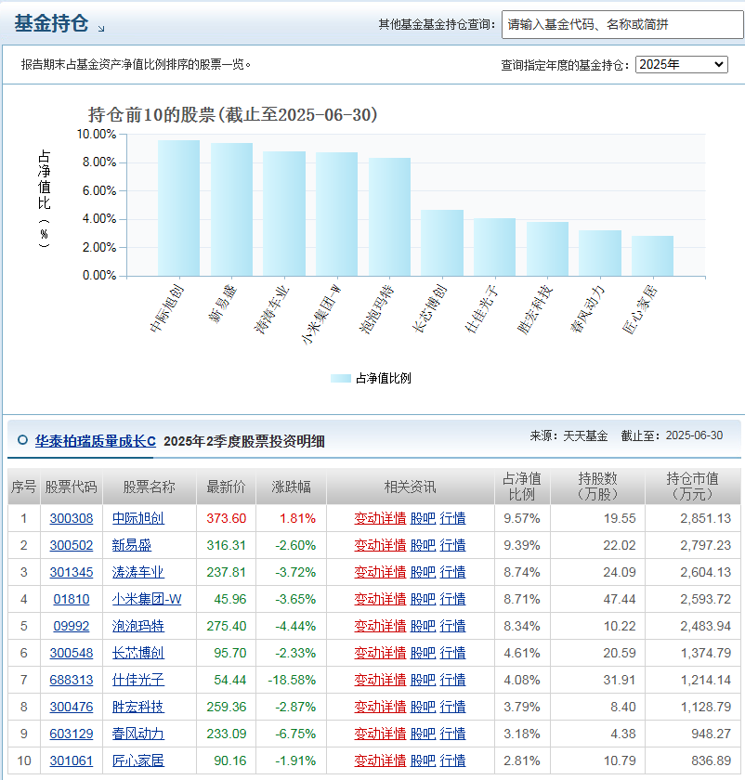Open stock name 仕佳光子 link
Image resolution: width=745 pixels, height=780 pixels.
coord(137,680)
